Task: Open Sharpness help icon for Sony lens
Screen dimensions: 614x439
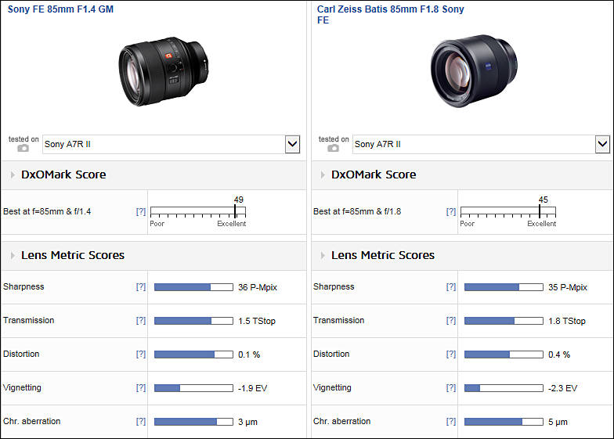Action: (x=141, y=286)
